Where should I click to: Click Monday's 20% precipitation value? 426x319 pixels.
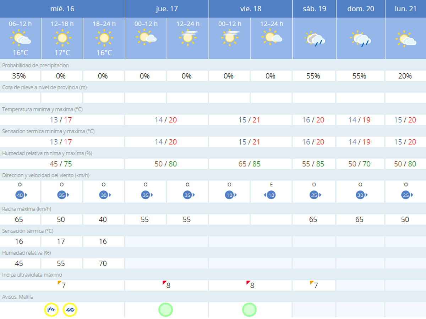(x=405, y=76)
